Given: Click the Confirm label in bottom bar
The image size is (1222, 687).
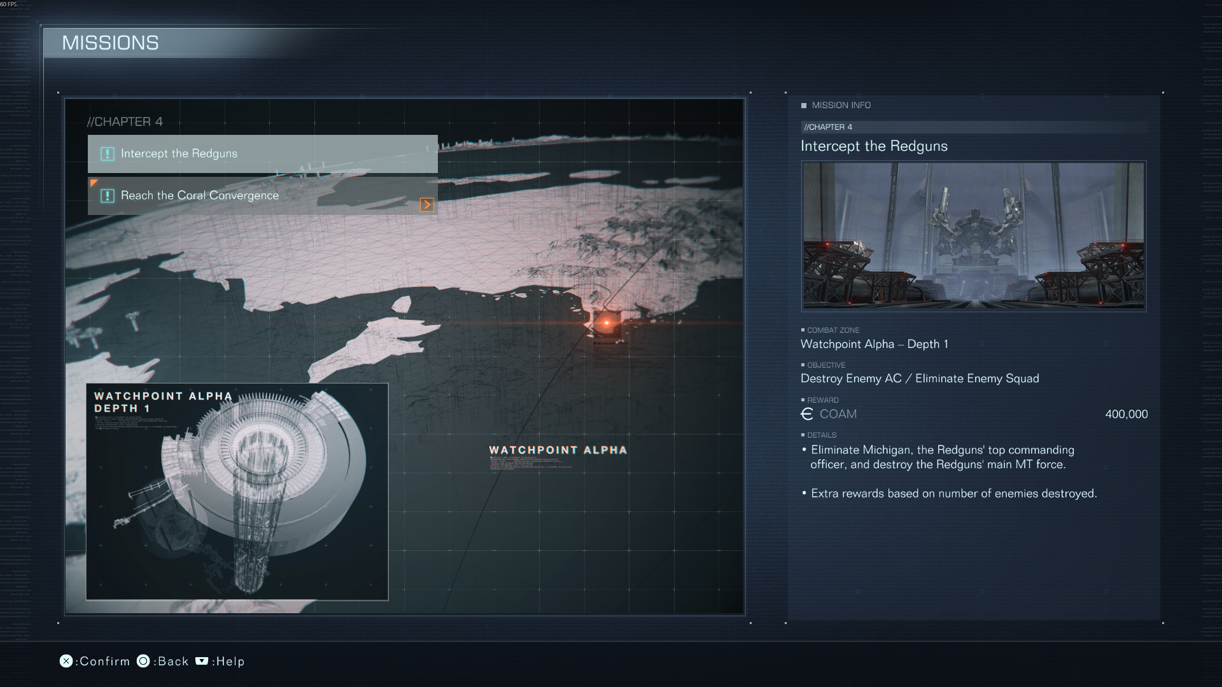Looking at the screenshot, I should 104,662.
